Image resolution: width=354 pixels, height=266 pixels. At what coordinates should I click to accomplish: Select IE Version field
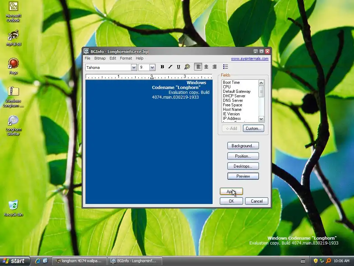tap(231, 114)
